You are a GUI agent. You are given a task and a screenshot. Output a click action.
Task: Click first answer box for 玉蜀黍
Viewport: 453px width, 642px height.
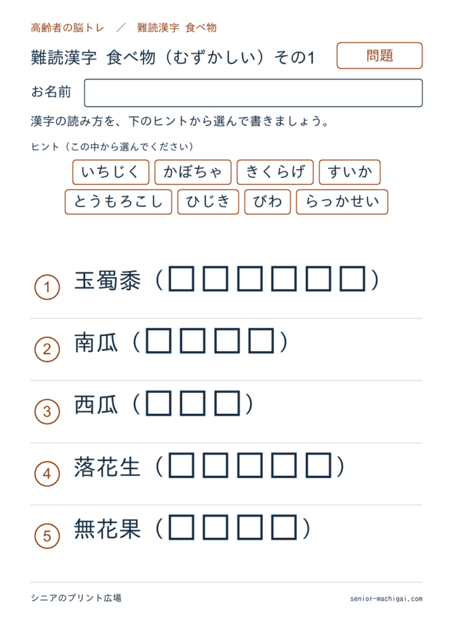pyautogui.click(x=181, y=279)
